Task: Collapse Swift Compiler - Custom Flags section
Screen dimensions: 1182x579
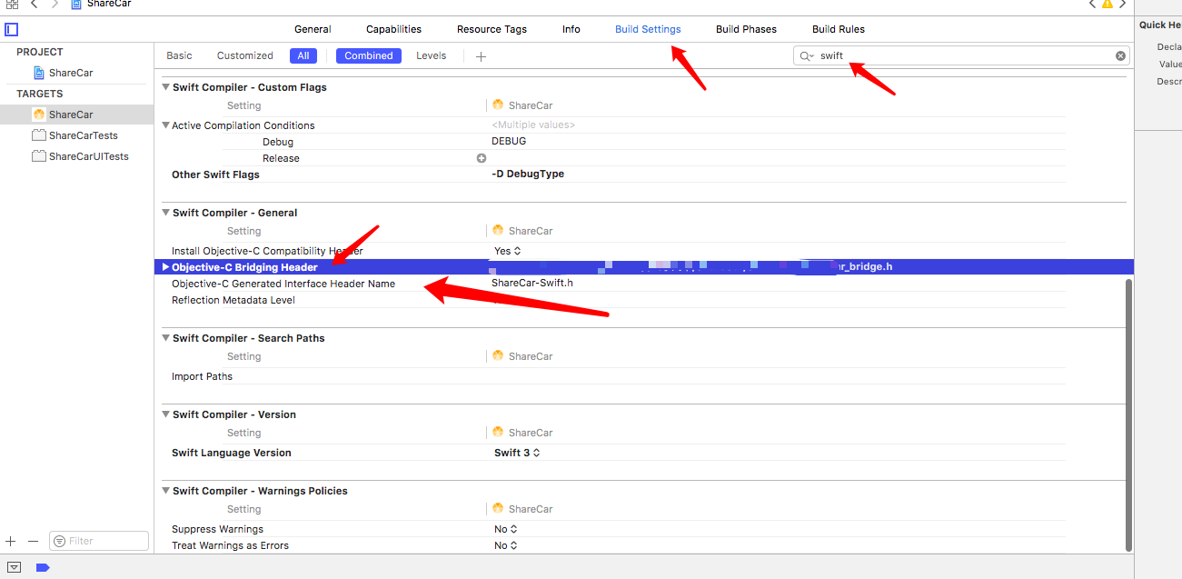Action: [165, 87]
